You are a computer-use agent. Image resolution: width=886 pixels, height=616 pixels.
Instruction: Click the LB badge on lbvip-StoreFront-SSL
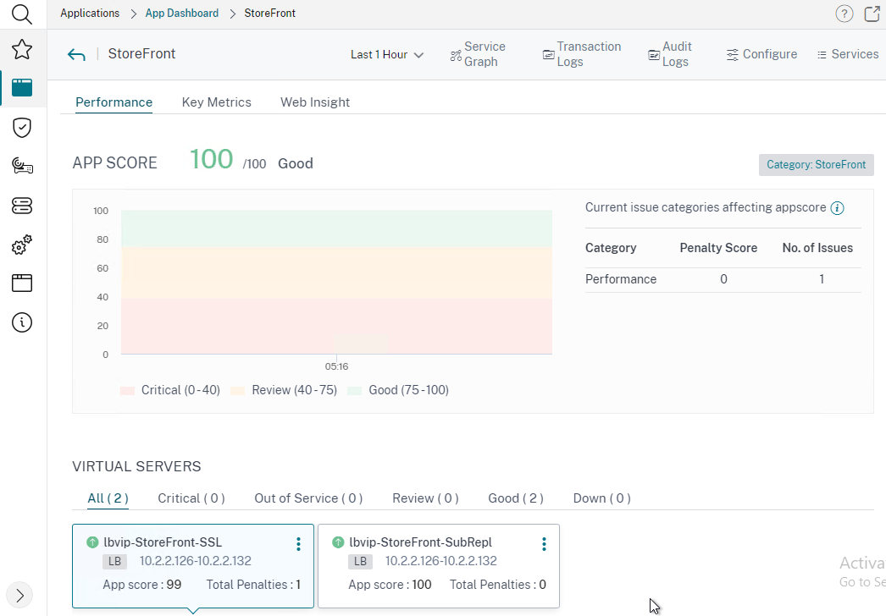(114, 561)
